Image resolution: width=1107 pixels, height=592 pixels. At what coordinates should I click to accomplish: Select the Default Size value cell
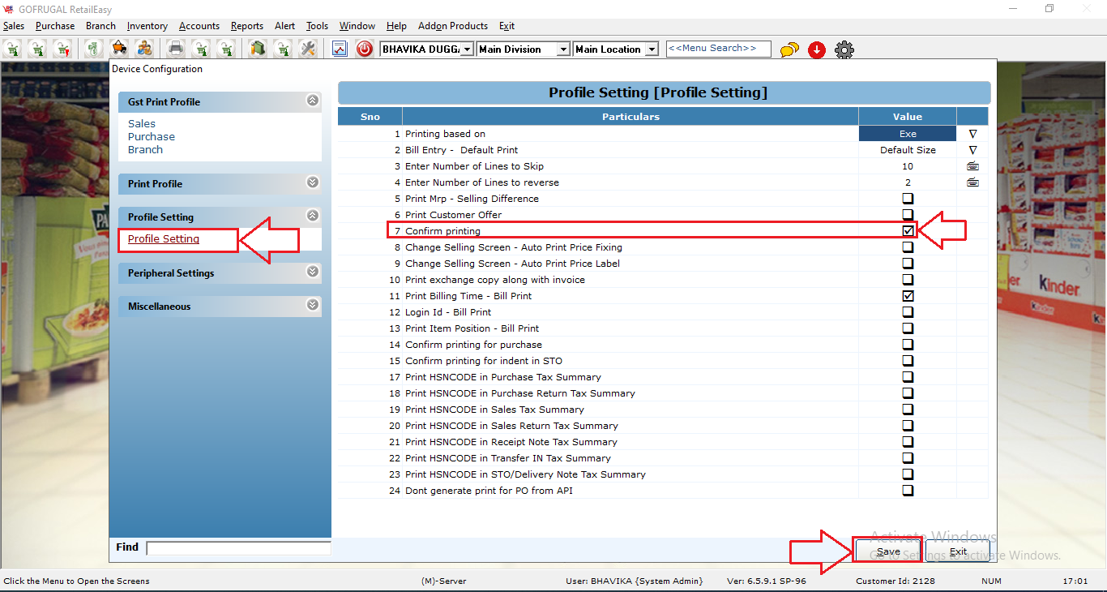coord(908,150)
